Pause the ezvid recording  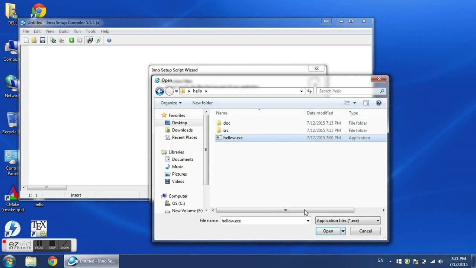pos(39,245)
